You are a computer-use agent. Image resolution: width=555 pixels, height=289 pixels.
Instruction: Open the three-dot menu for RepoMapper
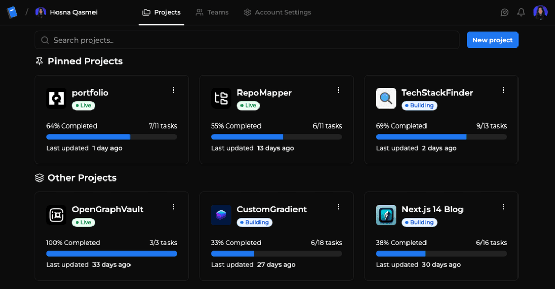338,90
